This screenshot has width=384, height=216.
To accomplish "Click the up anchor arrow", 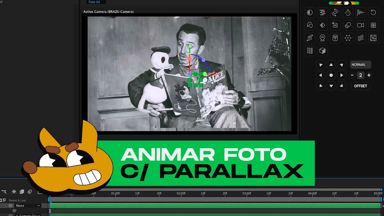I will click(331, 65).
